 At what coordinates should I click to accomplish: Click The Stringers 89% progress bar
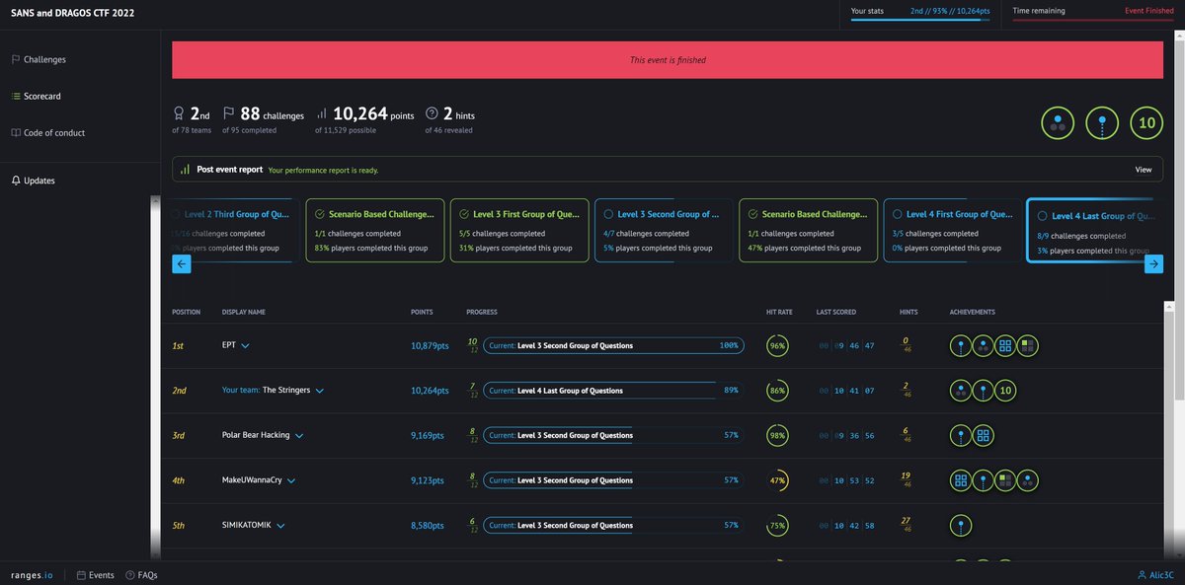tap(613, 391)
